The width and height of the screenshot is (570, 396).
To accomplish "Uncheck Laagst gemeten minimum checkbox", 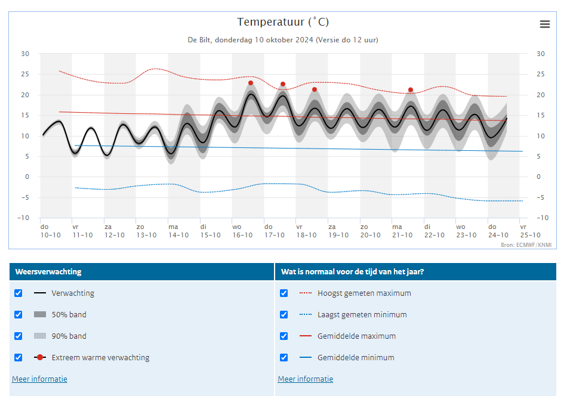I will pyautogui.click(x=284, y=315).
